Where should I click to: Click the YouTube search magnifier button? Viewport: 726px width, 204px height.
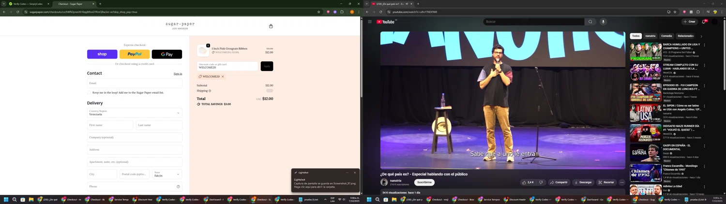point(590,22)
